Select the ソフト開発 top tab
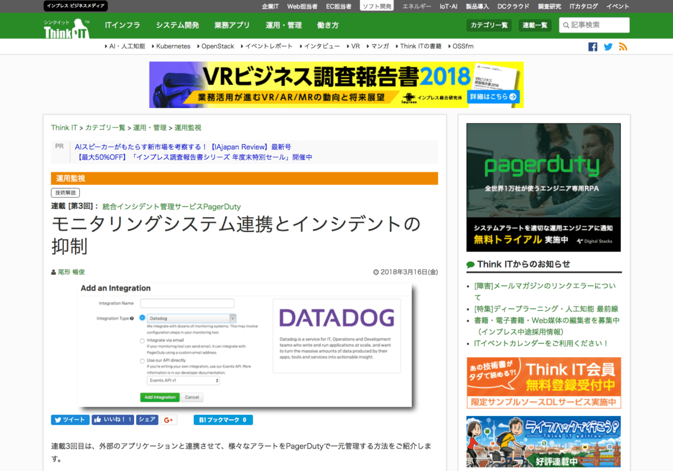 (x=376, y=6)
